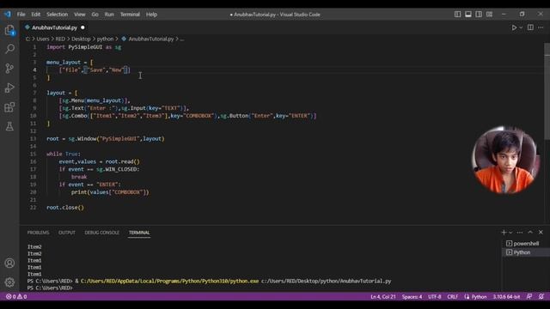The height and width of the screenshot is (309, 550).
Task: Open terminal panel more actions ellipsis
Action: pyautogui.click(x=520, y=233)
